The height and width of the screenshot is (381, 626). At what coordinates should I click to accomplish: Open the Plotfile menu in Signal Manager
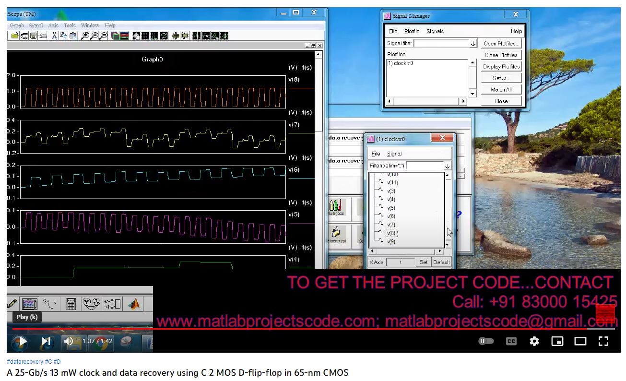(412, 31)
